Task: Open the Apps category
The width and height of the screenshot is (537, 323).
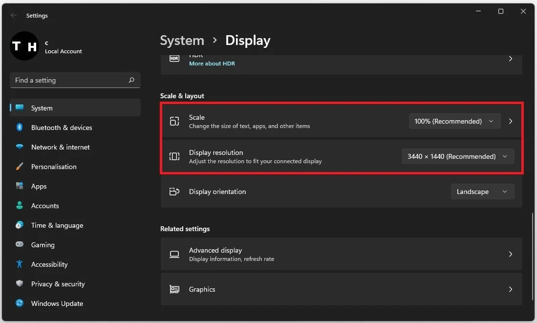Action: pyautogui.click(x=75, y=186)
